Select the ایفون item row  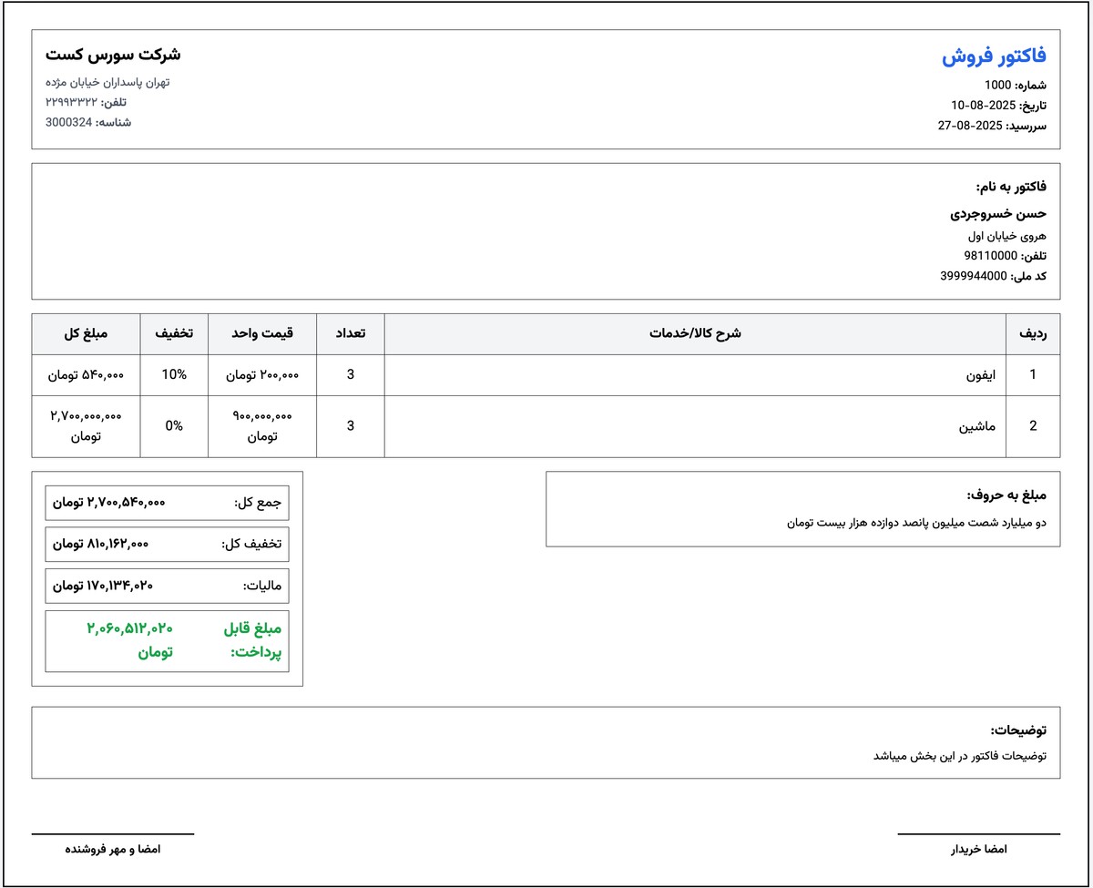click(x=979, y=374)
